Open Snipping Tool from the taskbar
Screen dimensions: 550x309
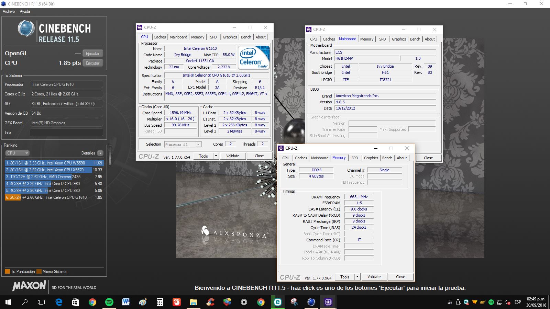click(294, 302)
